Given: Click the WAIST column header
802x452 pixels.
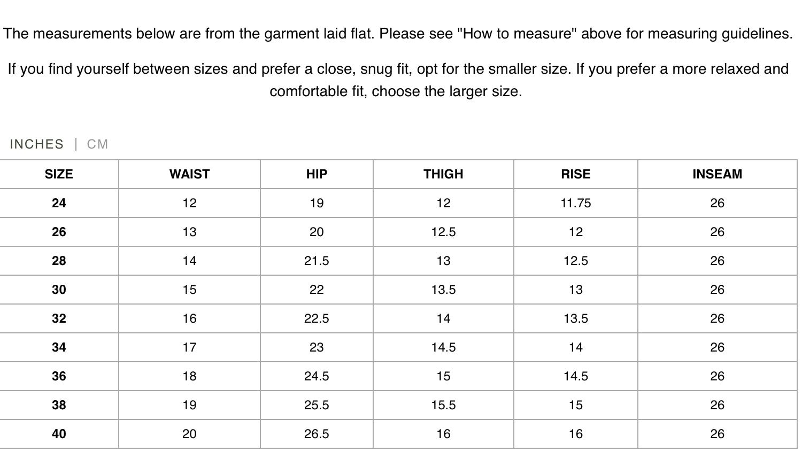Looking at the screenshot, I should pos(189,174).
